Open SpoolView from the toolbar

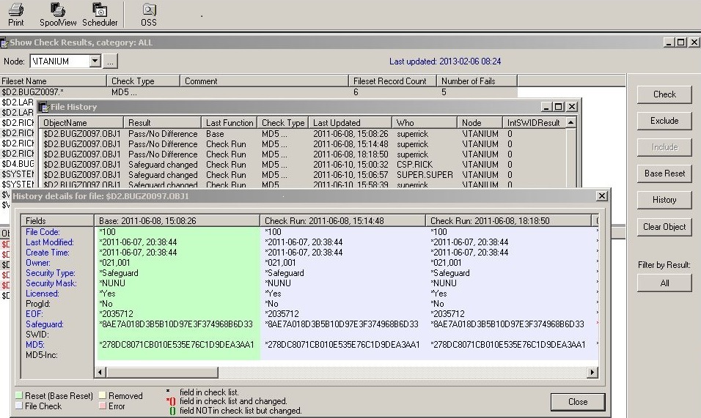click(x=58, y=15)
